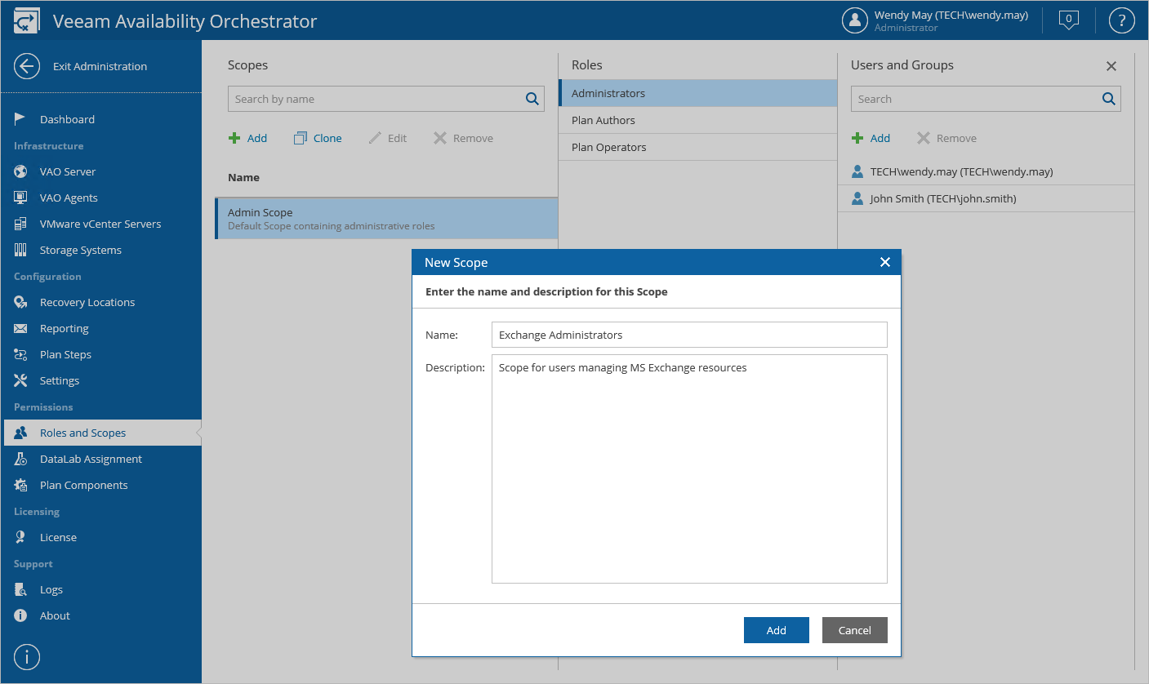
Task: Click the Wendy May user avatar icon
Action: [854, 20]
